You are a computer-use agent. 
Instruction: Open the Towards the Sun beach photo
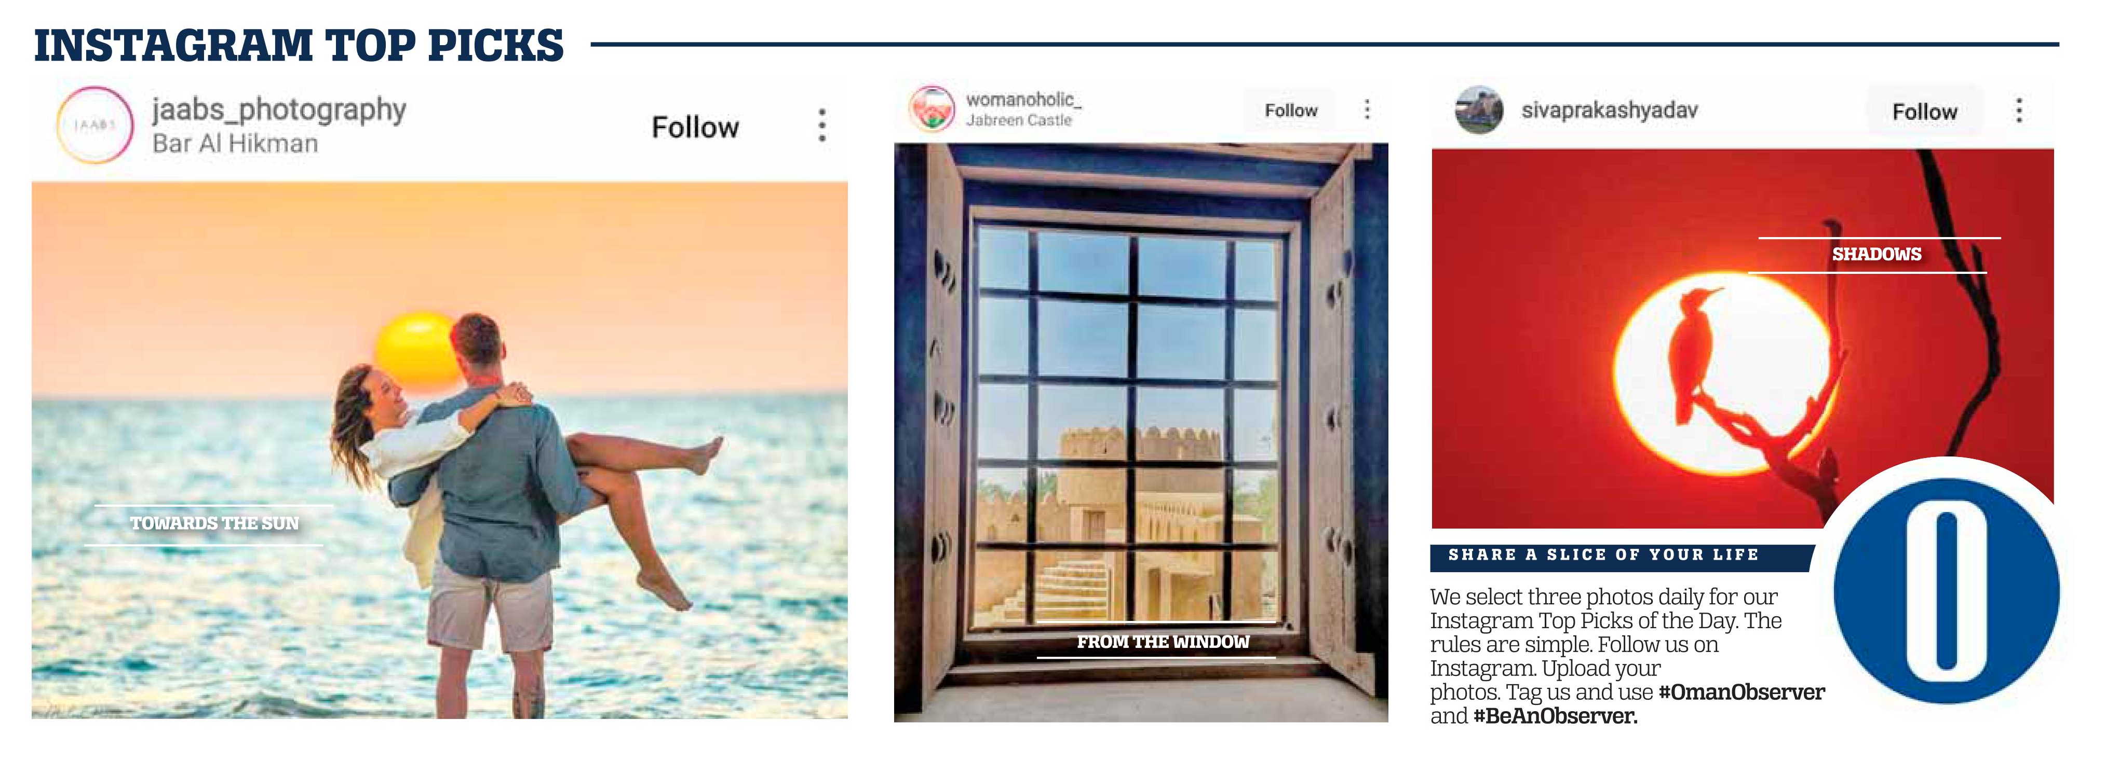(x=439, y=450)
